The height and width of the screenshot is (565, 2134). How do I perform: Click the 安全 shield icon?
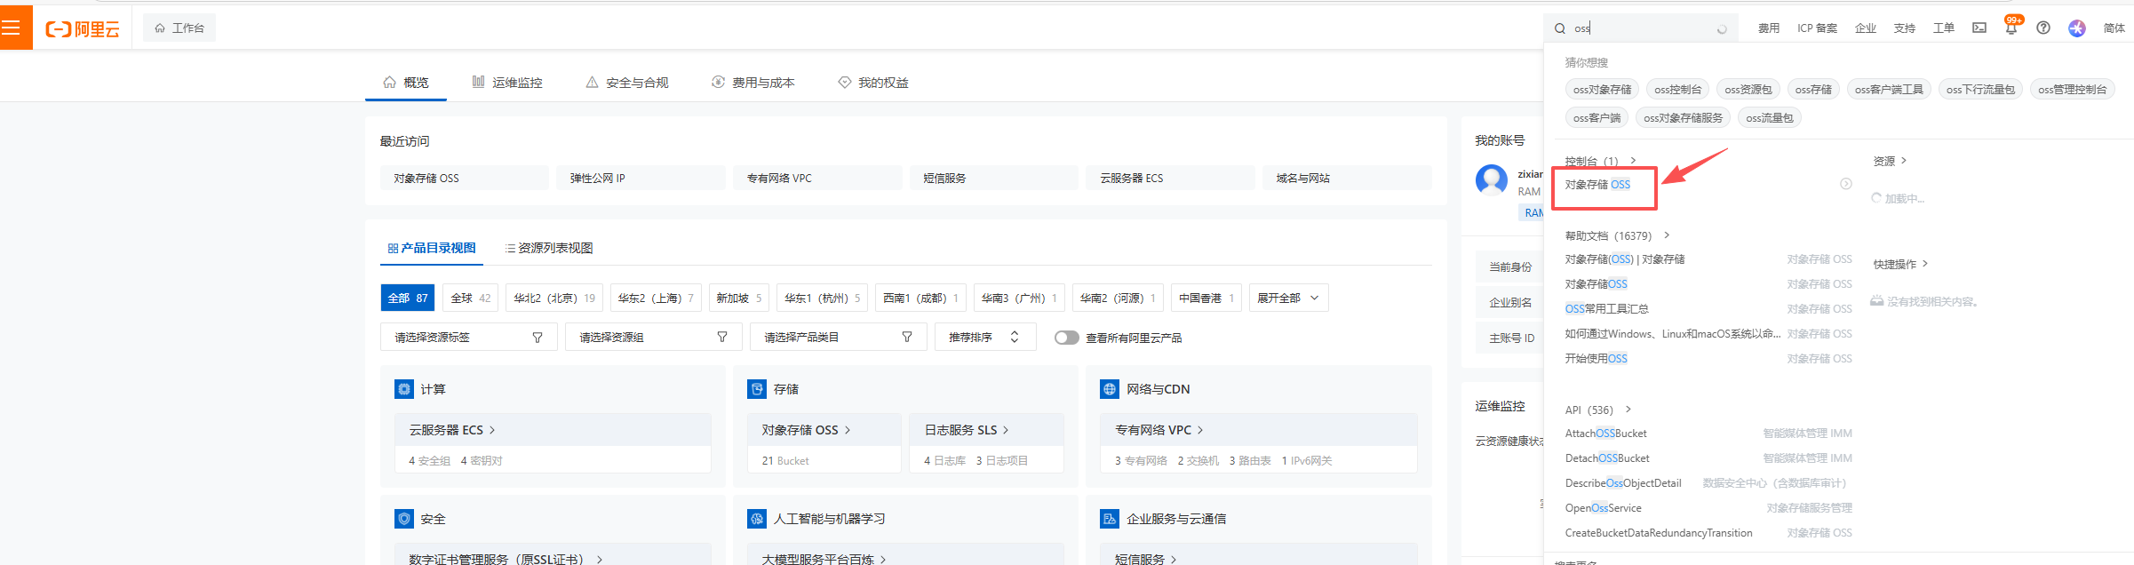point(404,519)
